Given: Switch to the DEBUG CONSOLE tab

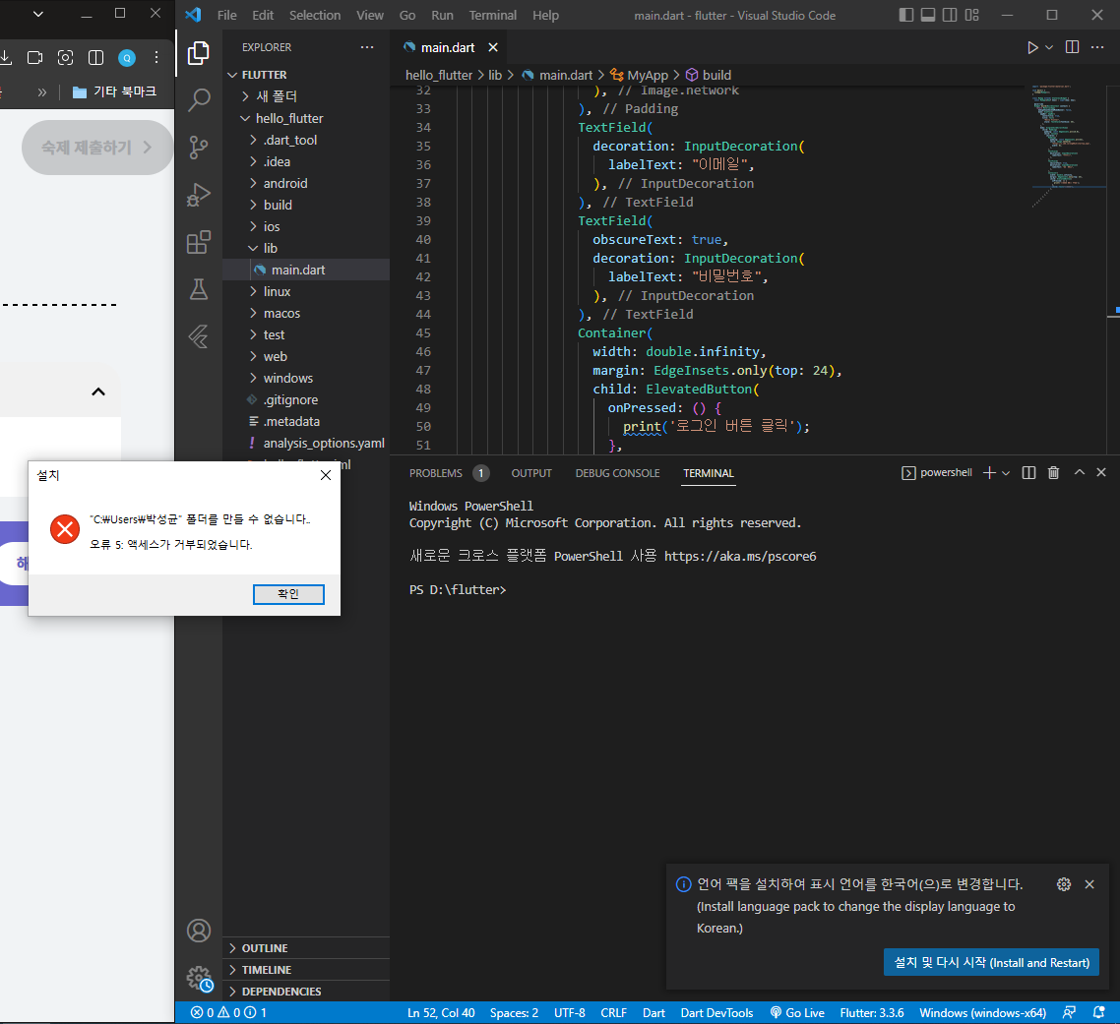Looking at the screenshot, I should 618,473.
